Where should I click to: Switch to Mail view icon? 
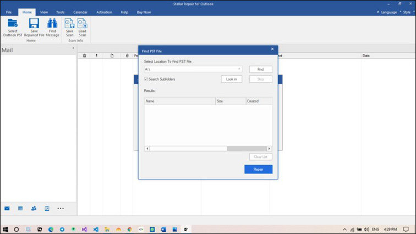pyautogui.click(x=7, y=209)
